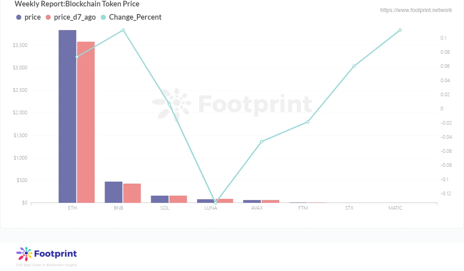Click the SOL purple price bar

159,199
